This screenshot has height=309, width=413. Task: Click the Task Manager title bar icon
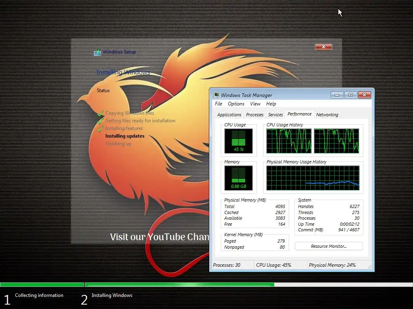[216, 95]
